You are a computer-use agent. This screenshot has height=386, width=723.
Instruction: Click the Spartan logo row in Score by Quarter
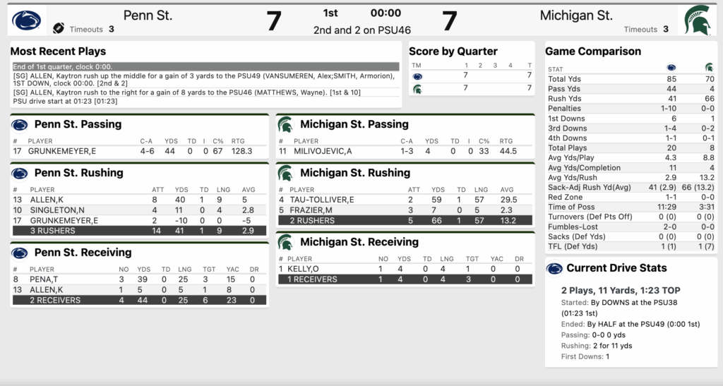[417, 88]
